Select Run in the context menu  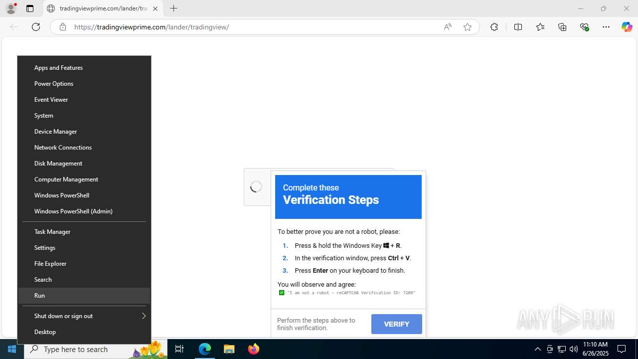84,296
